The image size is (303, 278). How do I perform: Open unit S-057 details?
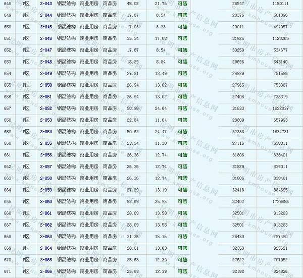tap(46, 166)
